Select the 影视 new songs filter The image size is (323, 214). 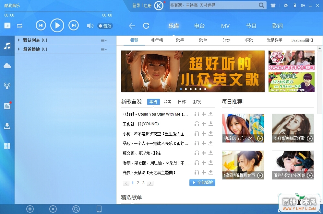coord(197,102)
